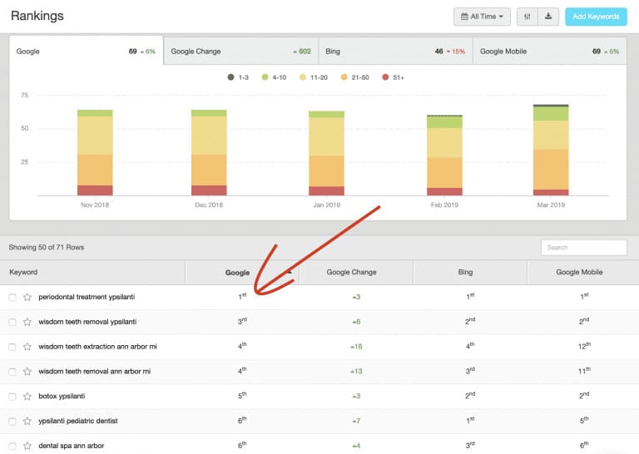Star the periodontal treatment ypsilanti keyword
Screen dimensions: 639x454
tap(27, 297)
